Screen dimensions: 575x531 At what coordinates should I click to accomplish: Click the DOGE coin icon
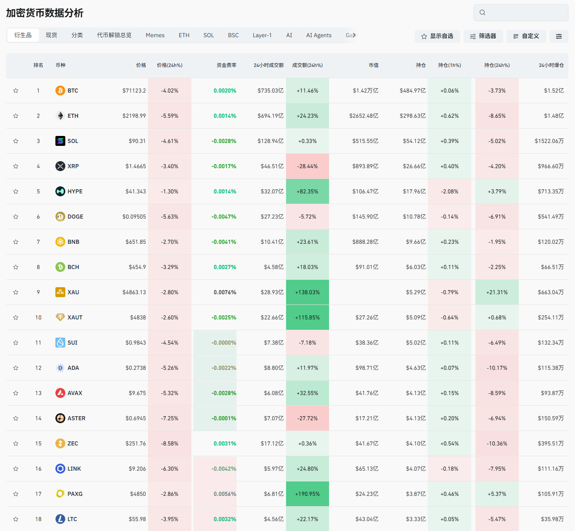click(60, 217)
